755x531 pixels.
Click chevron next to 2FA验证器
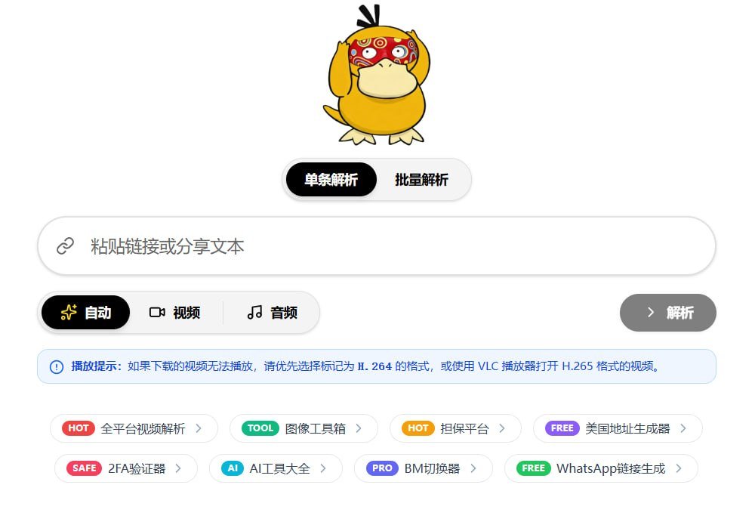click(x=179, y=468)
